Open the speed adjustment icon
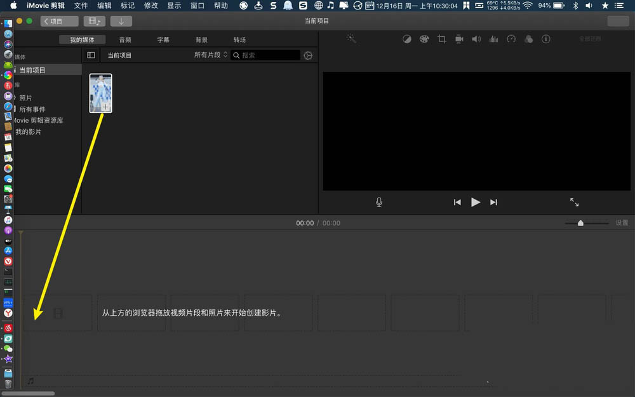This screenshot has width=635, height=397. pyautogui.click(x=511, y=39)
